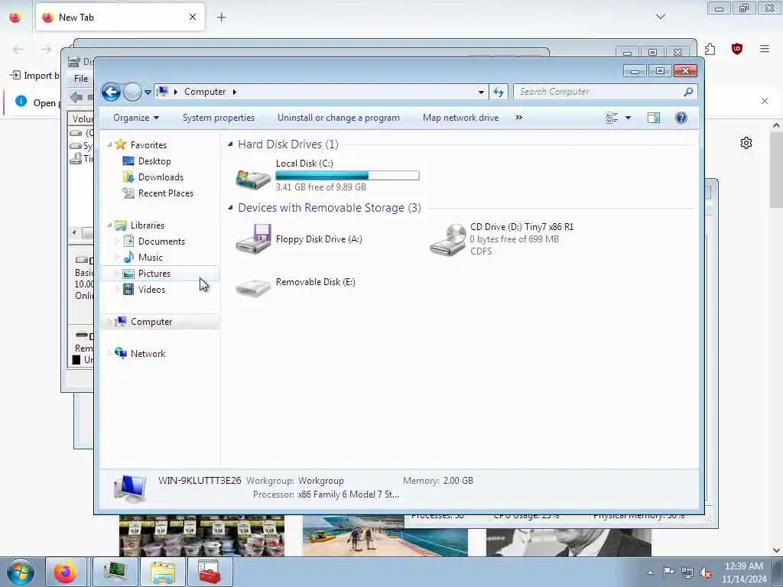Click Firefox new tab settings gear

point(746,143)
